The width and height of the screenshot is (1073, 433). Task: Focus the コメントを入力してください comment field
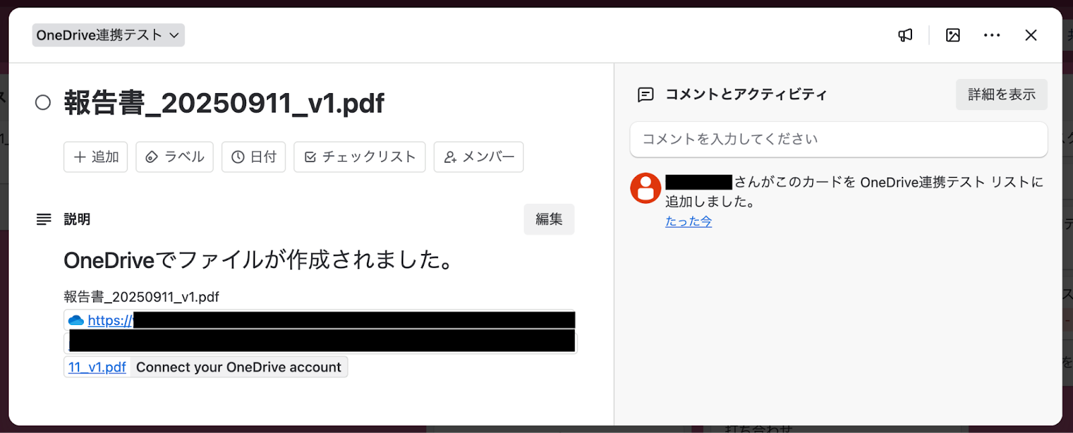839,139
